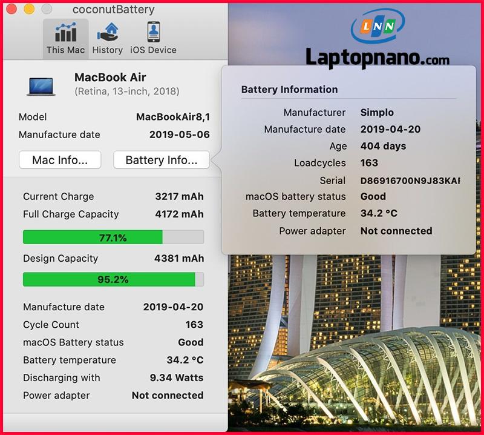Viewport: 484px width, 435px height.
Task: Click the MacBook Air laptop image
Action: coord(41,87)
